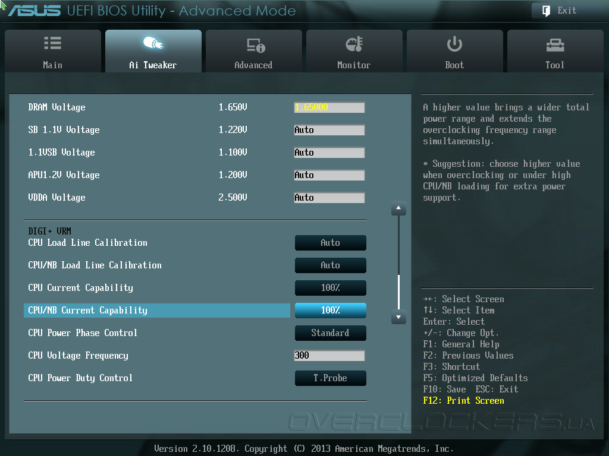Select the 1.1VSB Voltage label
The image size is (609, 456).
coord(61,153)
